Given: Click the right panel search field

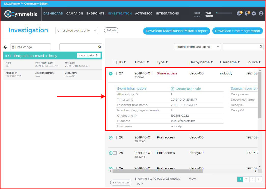Looking at the screenshot, I should (x=243, y=47).
